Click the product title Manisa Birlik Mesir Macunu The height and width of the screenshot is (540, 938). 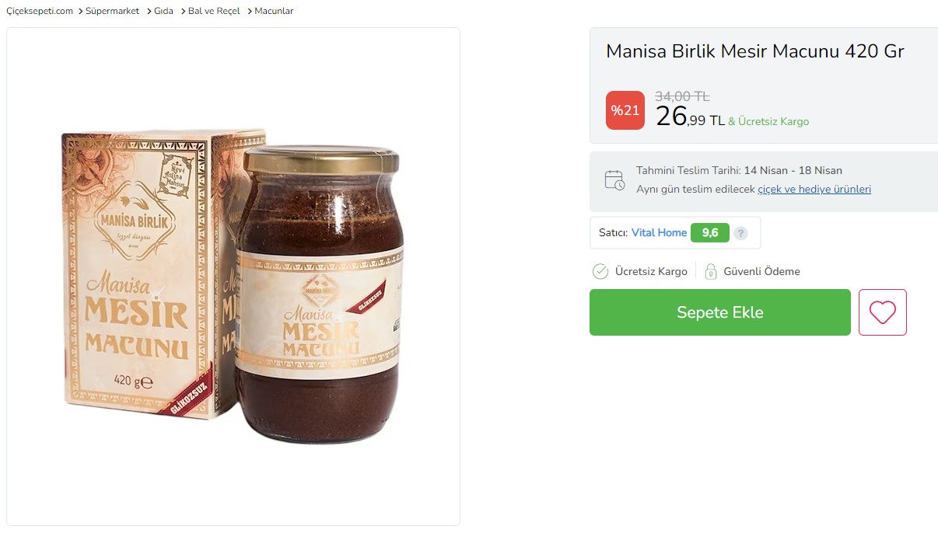(x=754, y=51)
